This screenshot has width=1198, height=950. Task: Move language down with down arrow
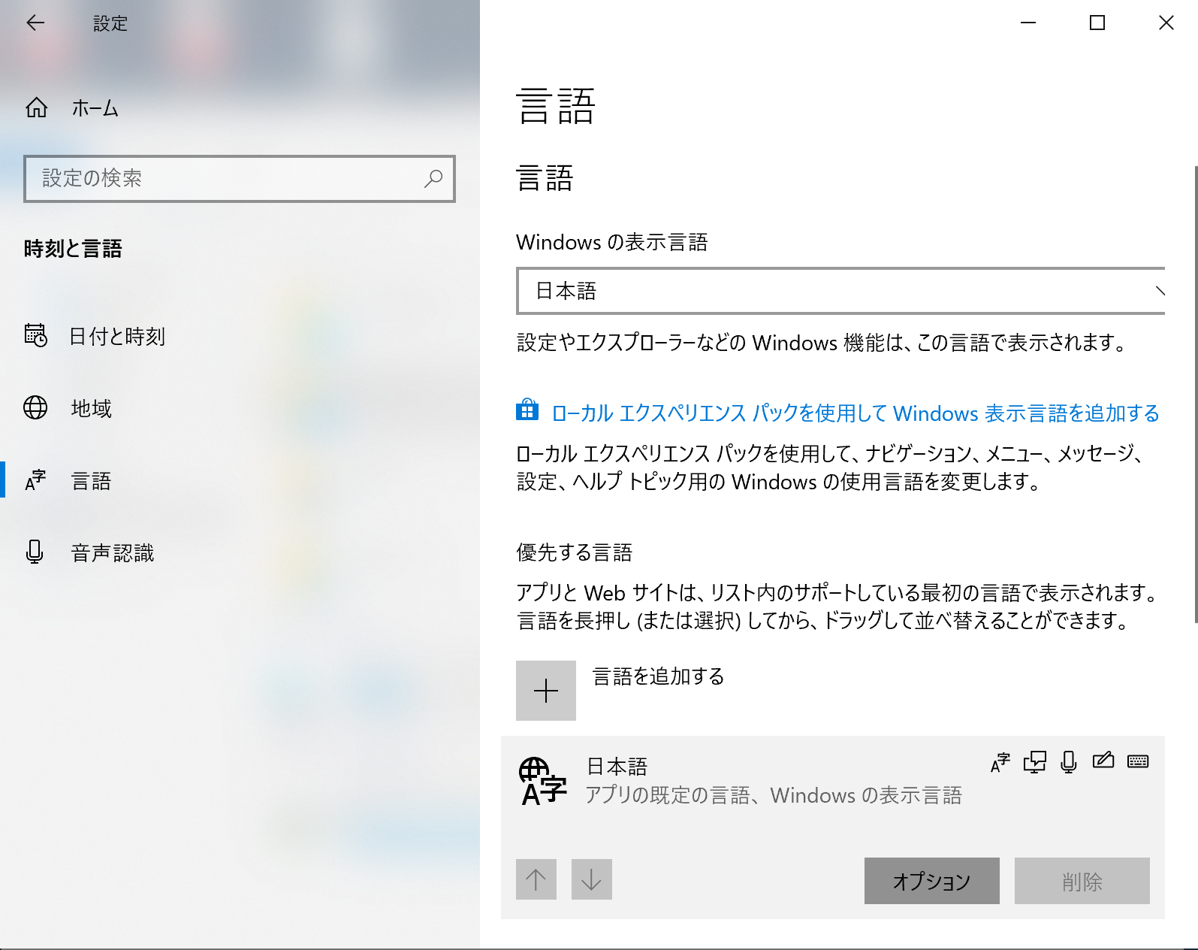click(x=592, y=879)
